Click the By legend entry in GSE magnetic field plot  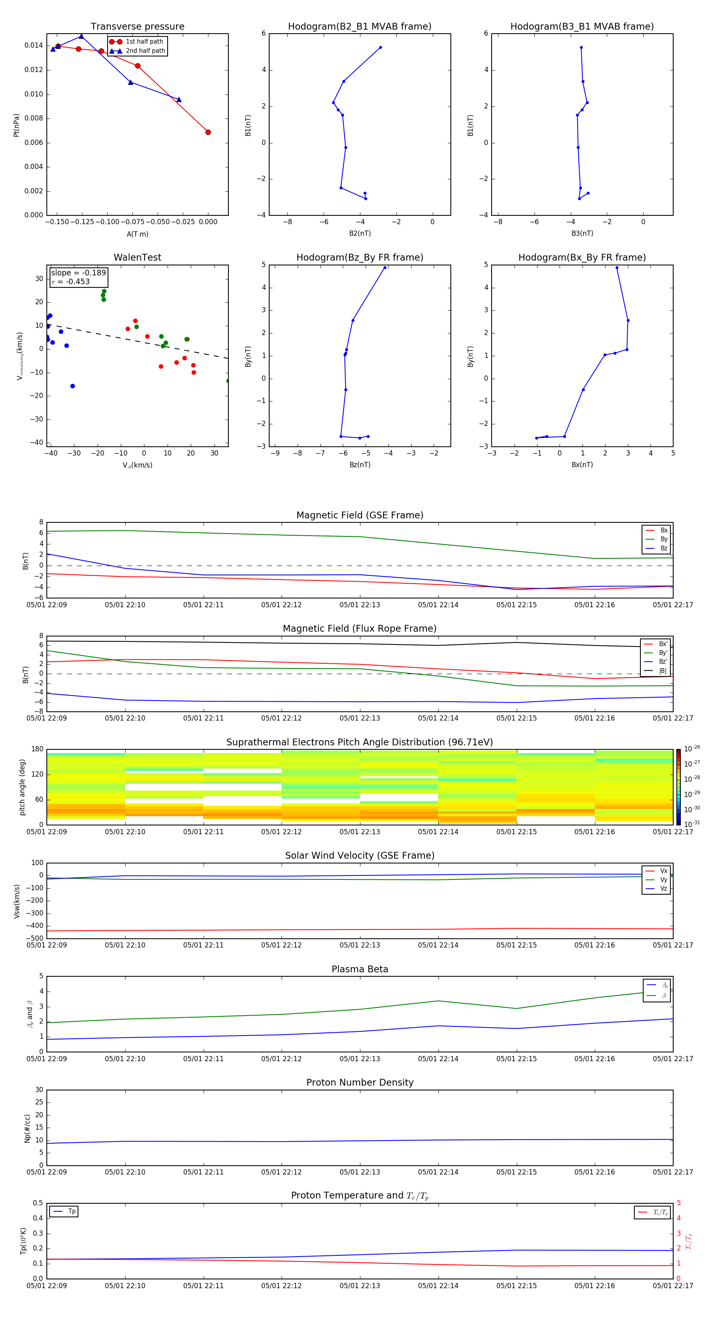(x=656, y=539)
